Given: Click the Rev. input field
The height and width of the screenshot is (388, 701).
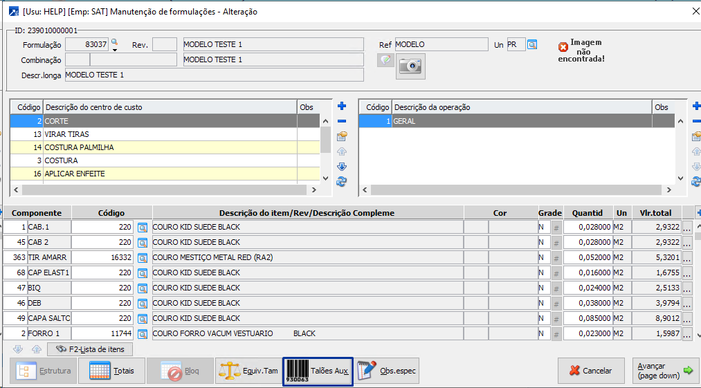Looking at the screenshot, I should pyautogui.click(x=165, y=44).
